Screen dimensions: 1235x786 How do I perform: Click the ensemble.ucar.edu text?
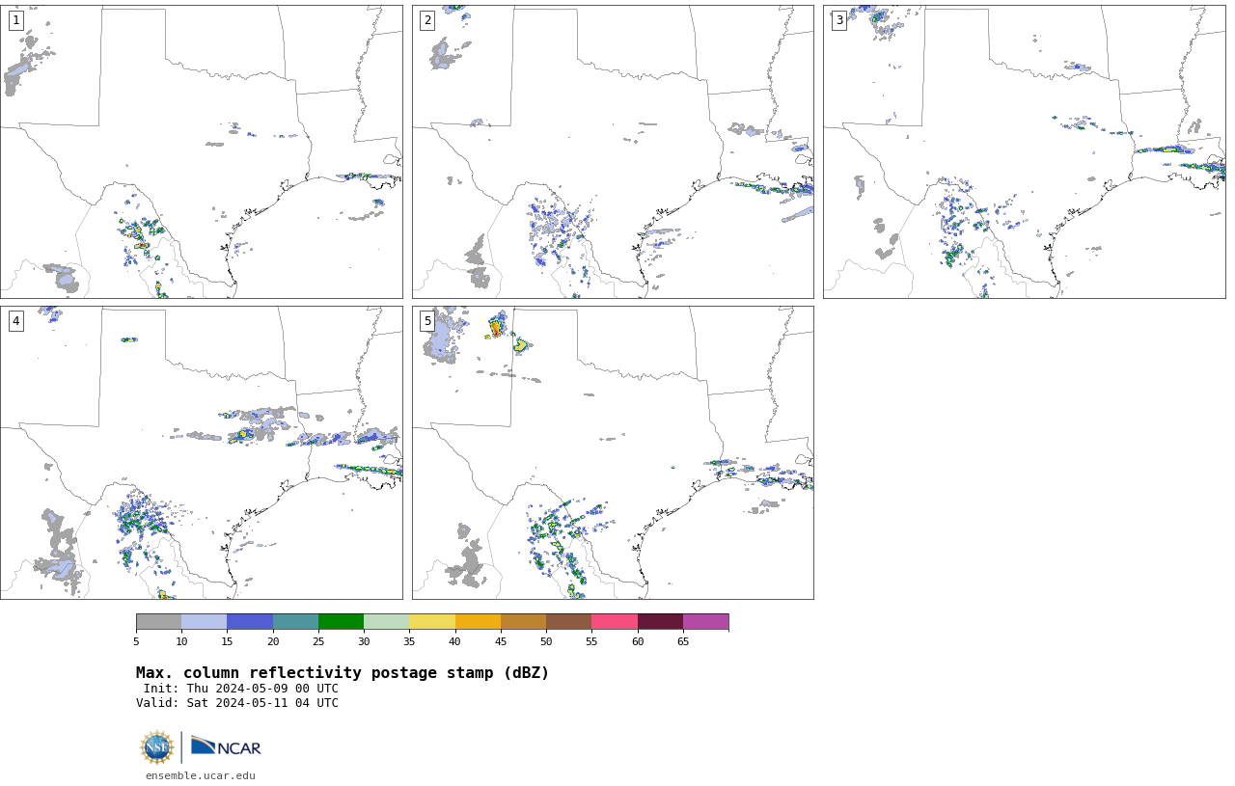pyautogui.click(x=201, y=775)
